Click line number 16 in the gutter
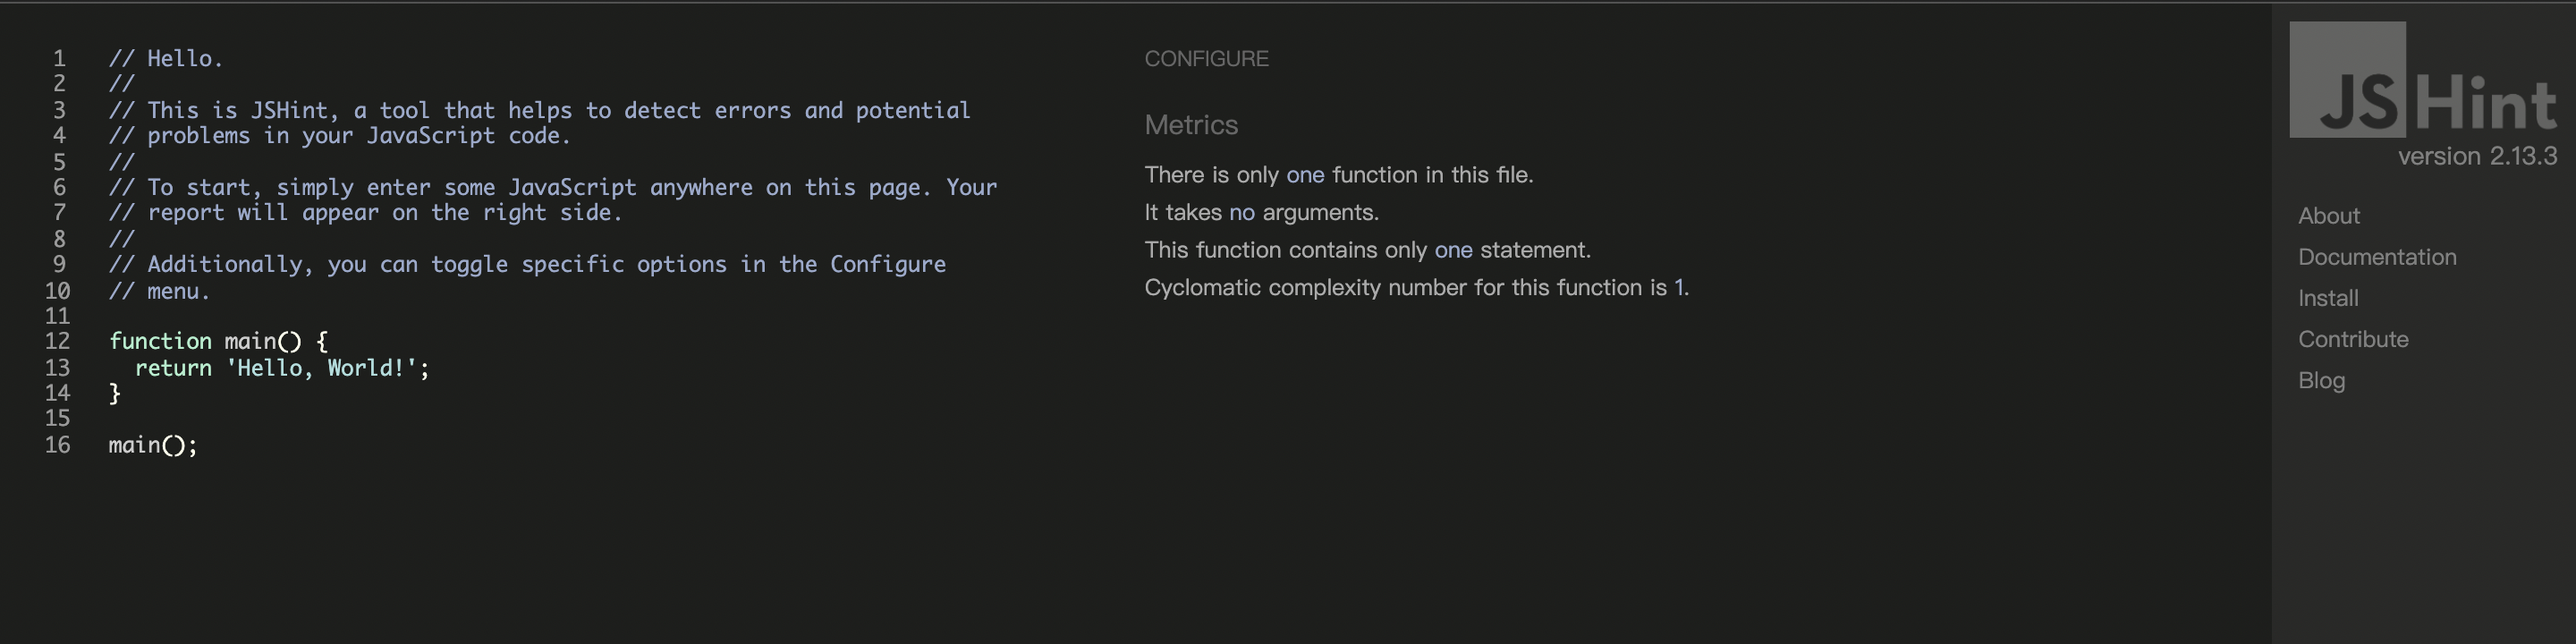Image resolution: width=2576 pixels, height=644 pixels. pyautogui.click(x=57, y=445)
